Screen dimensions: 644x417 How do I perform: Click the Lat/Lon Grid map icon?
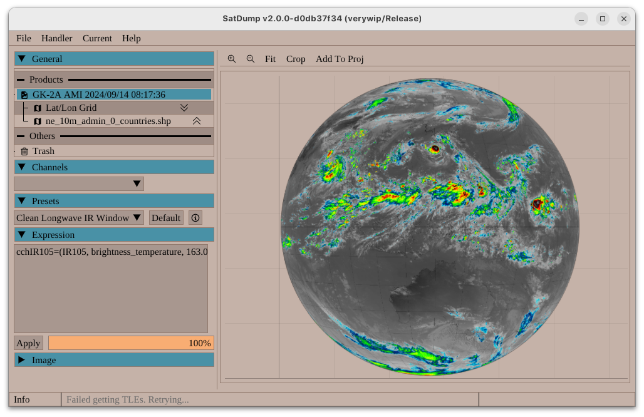[38, 108]
